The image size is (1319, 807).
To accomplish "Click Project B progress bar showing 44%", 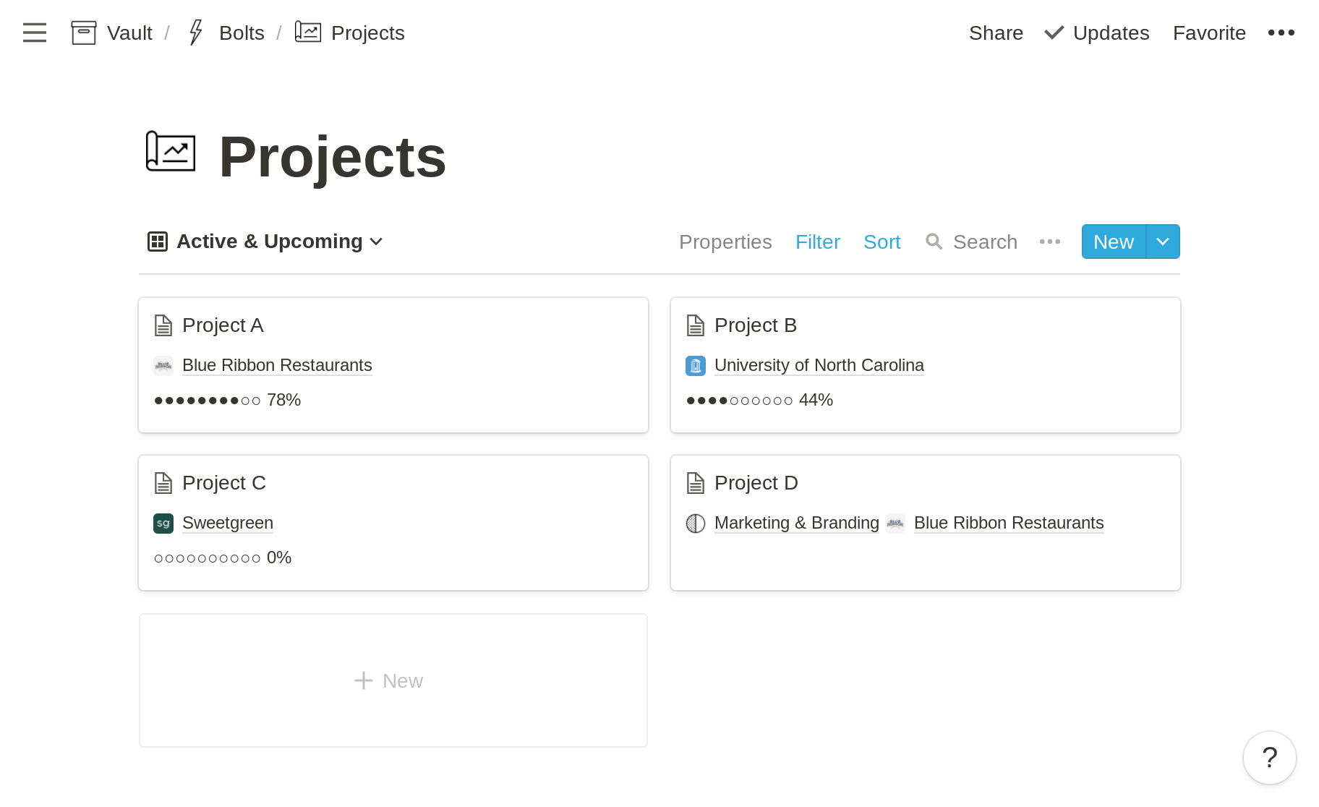I will pyautogui.click(x=759, y=400).
